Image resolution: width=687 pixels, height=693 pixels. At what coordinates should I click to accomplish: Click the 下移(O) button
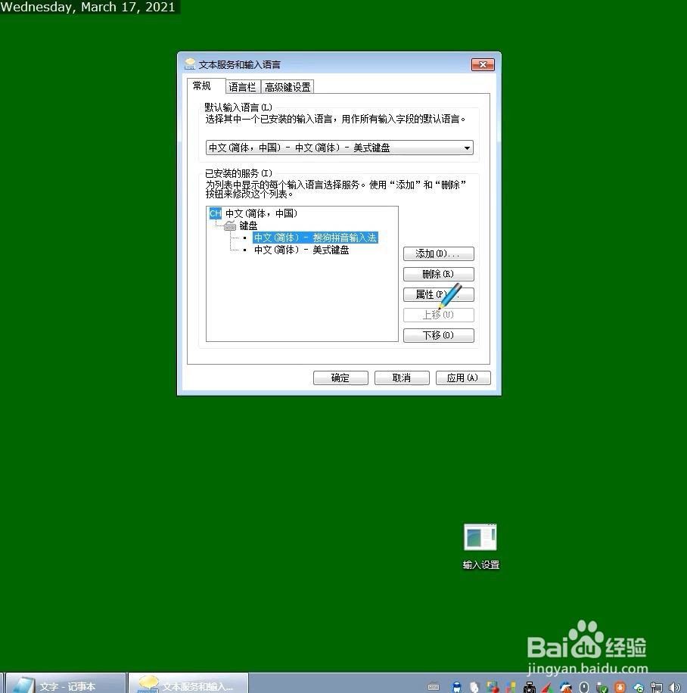click(x=439, y=335)
